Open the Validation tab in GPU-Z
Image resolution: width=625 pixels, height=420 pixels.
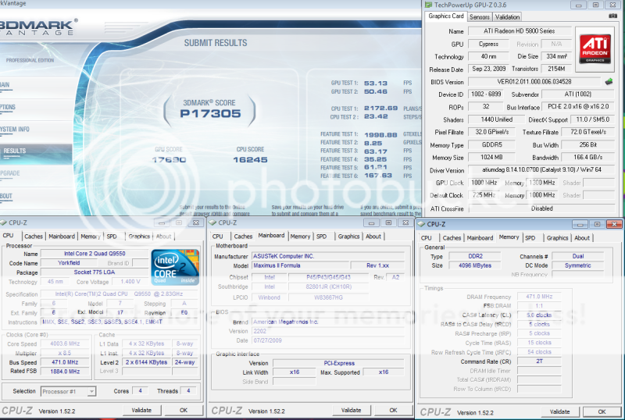click(x=508, y=16)
